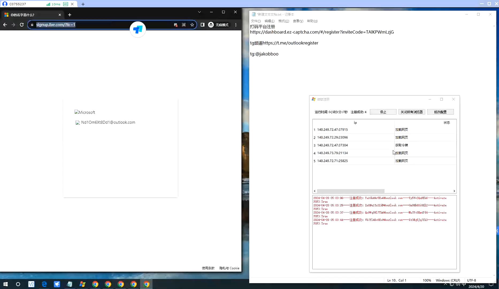
Task: Open the 使用条款 link at the page bottom
Action: pos(208,268)
